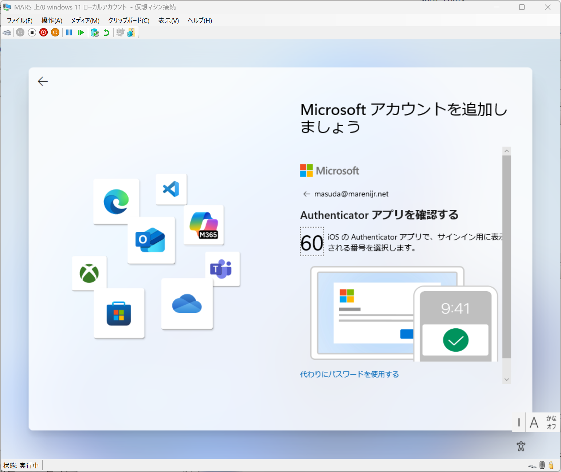Expand the メディア(M) menu

tap(85, 21)
